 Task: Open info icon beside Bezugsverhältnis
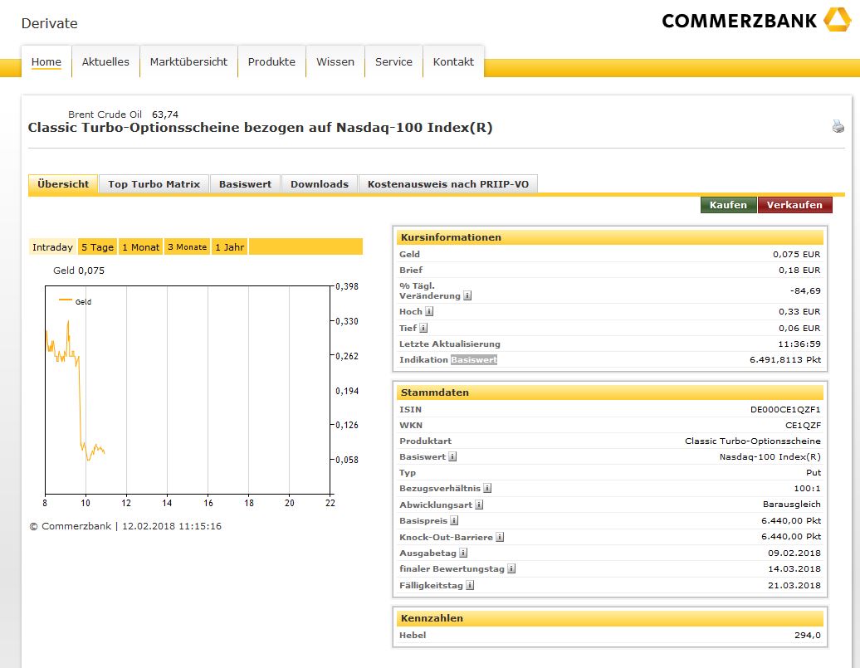487,489
